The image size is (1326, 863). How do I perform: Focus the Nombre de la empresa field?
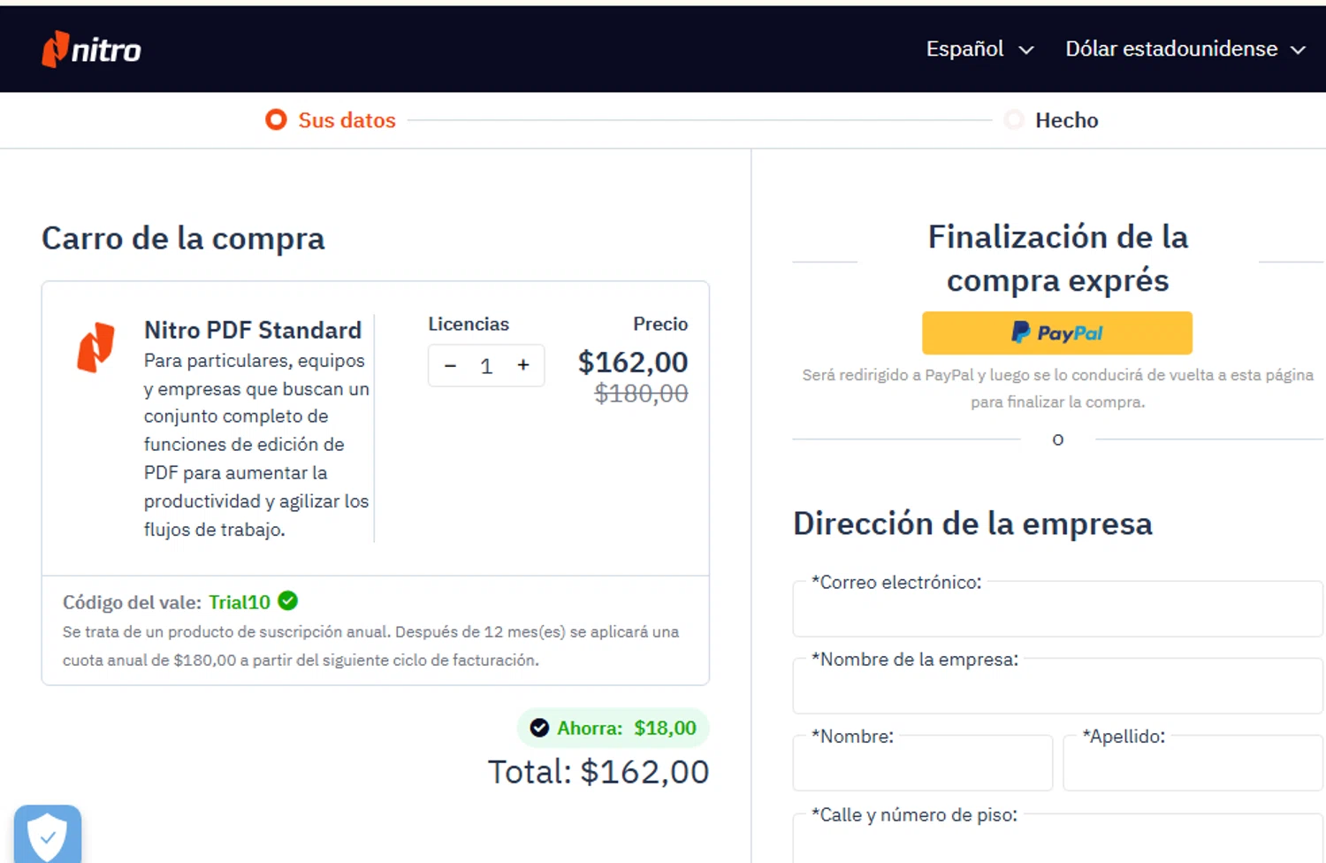[x=1057, y=689]
